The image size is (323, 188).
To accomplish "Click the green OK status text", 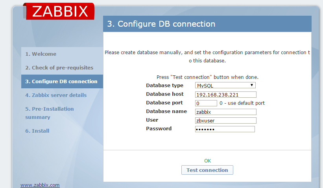I will 207,161.
